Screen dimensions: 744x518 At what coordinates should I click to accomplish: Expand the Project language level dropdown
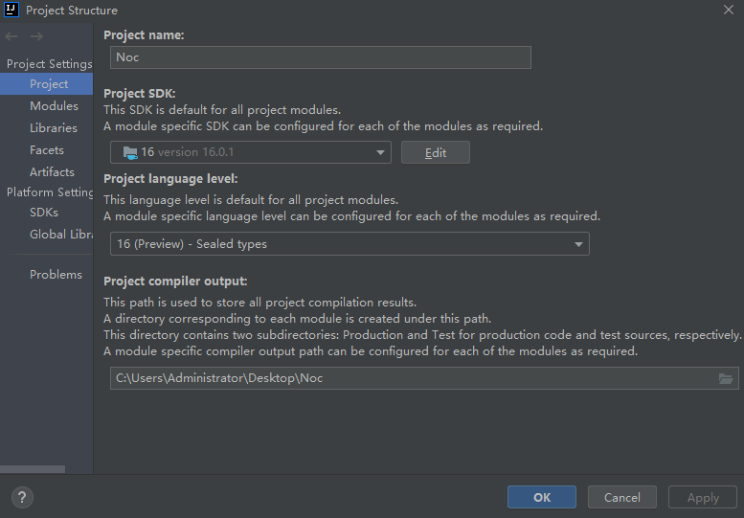click(x=578, y=244)
